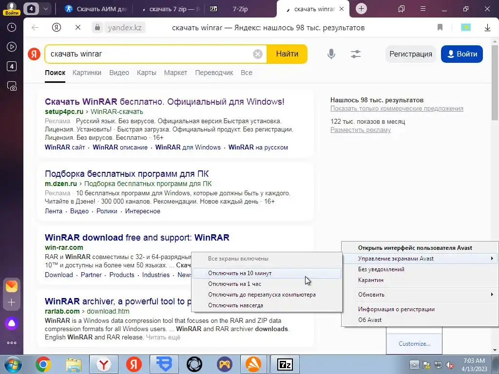Viewport: 499px width, 374px height.
Task: Click the Регистрация button
Action: pyautogui.click(x=410, y=54)
